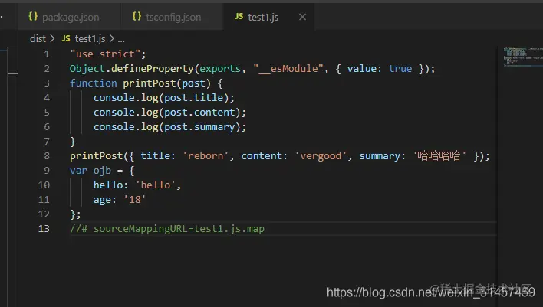Open the breadcrumb ellipsis symbol list

coord(121,39)
